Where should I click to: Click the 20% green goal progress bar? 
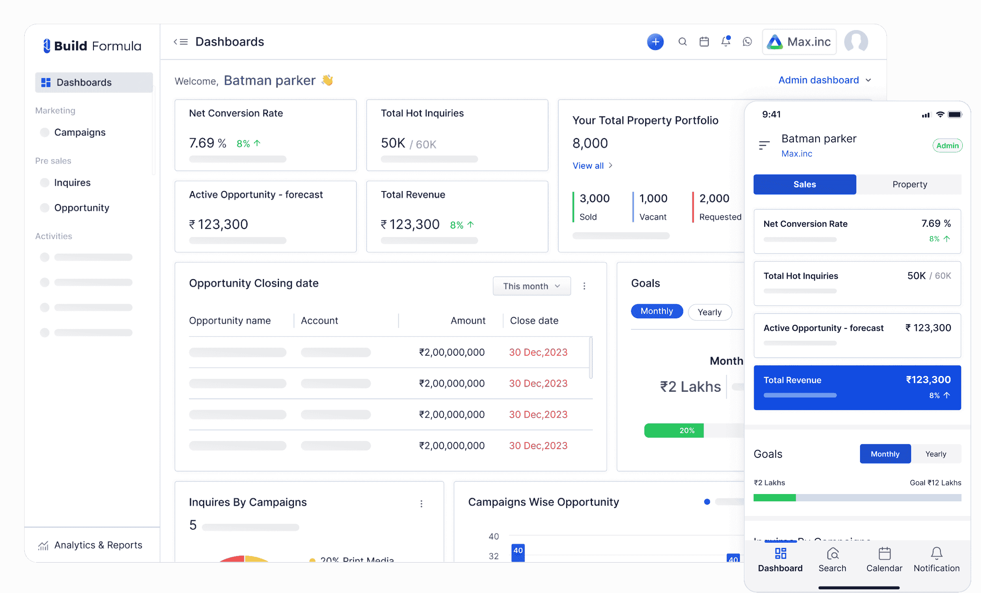point(674,430)
